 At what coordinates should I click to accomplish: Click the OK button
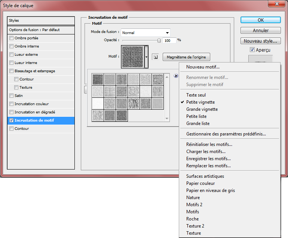pos(260,20)
